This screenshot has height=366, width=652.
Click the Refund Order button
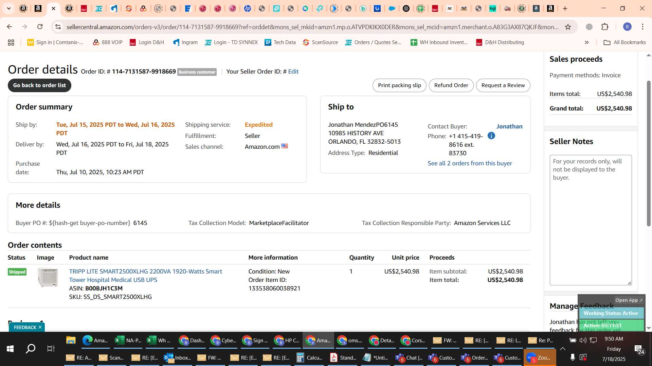point(451,85)
